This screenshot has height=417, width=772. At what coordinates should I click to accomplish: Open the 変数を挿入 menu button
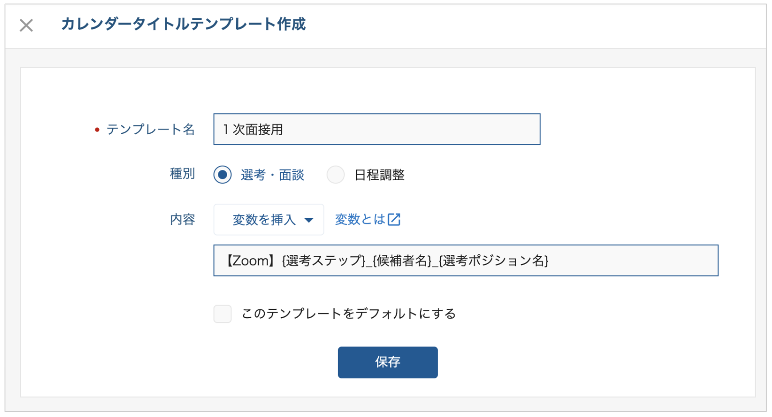269,220
